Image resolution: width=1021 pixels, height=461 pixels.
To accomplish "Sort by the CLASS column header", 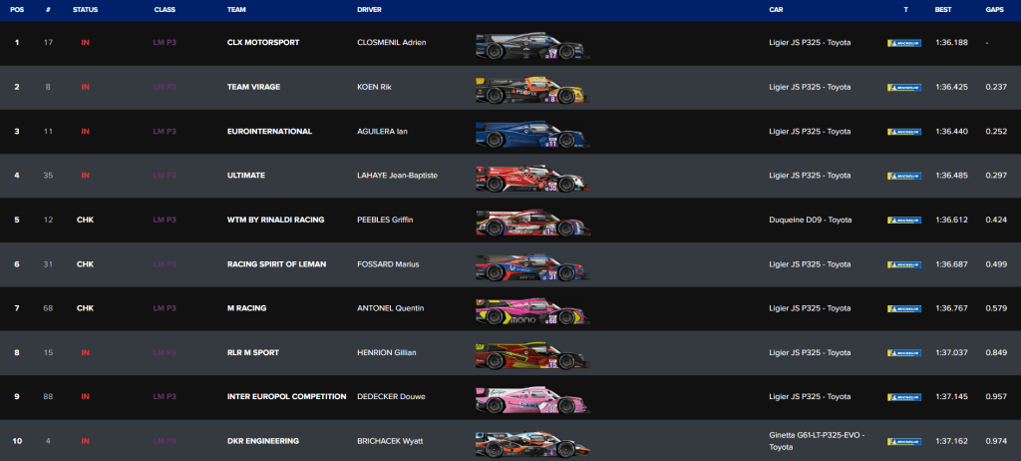I will [x=165, y=10].
